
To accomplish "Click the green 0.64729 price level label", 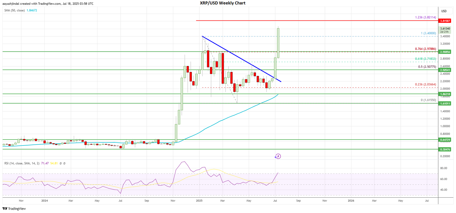I will pyautogui.click(x=445, y=140).
